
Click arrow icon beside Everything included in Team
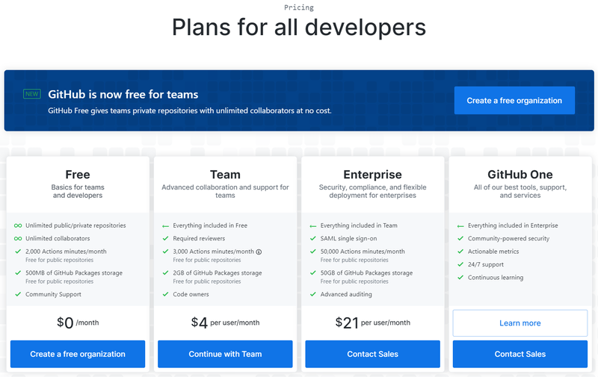pos(312,225)
